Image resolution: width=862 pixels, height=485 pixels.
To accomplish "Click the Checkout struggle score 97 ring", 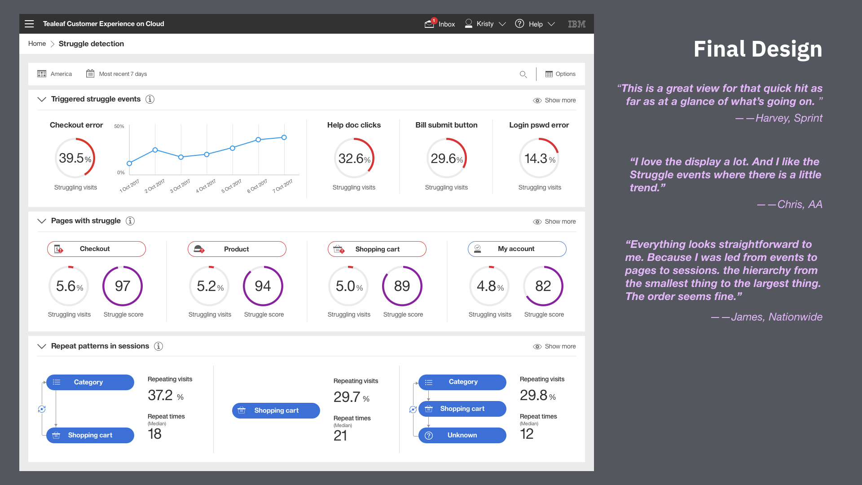I will [x=123, y=286].
